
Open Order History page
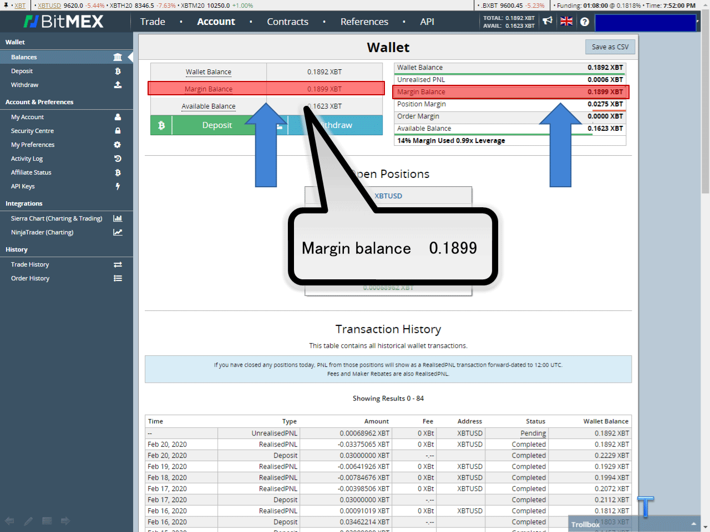click(x=30, y=278)
